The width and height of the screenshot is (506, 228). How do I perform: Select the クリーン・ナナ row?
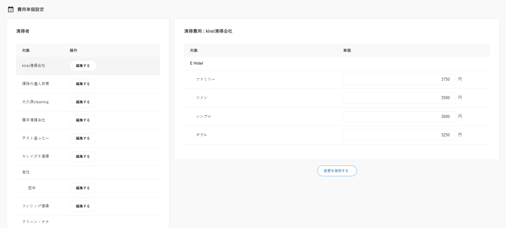pos(35,222)
